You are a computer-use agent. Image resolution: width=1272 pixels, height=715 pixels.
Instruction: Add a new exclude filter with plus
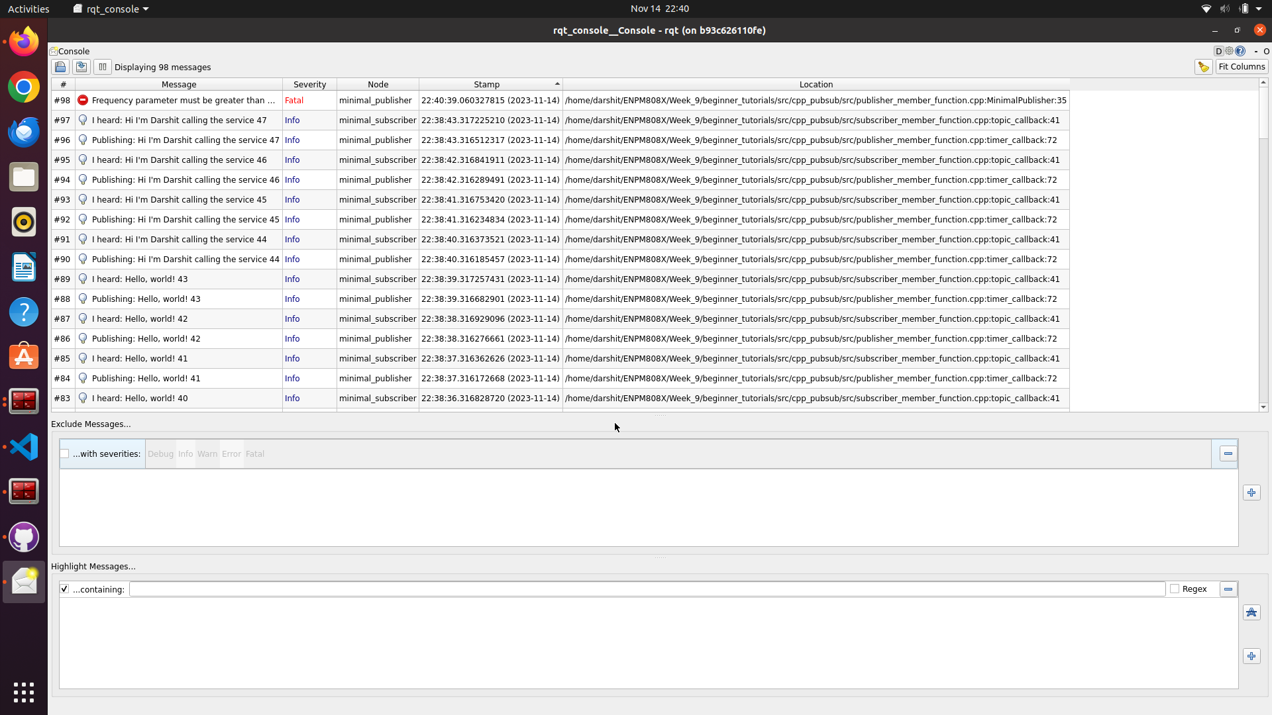(x=1251, y=493)
